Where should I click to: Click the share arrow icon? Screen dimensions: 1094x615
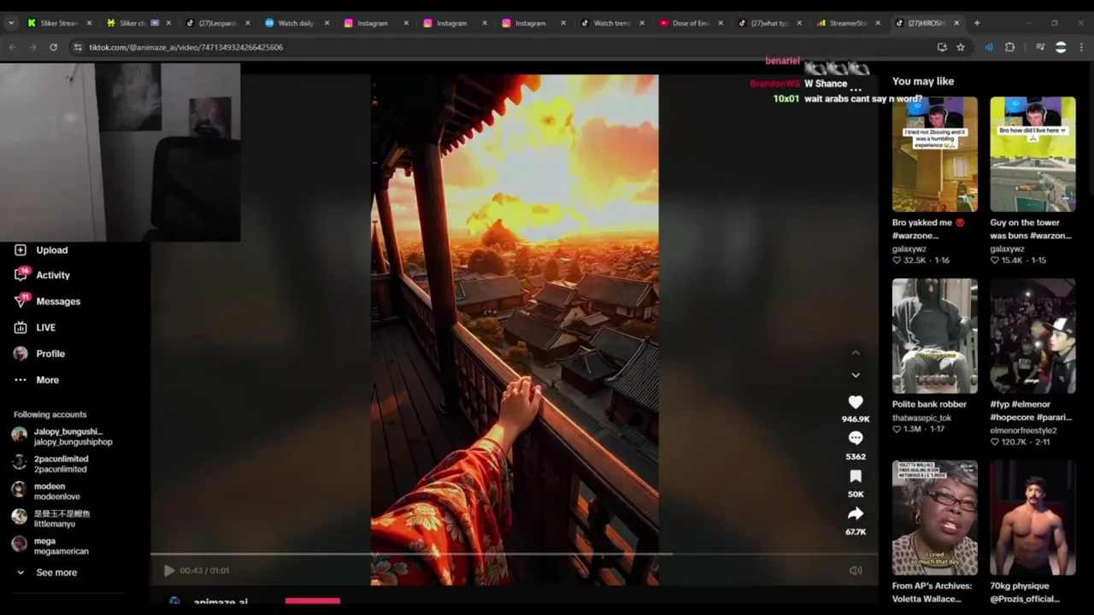tap(856, 513)
